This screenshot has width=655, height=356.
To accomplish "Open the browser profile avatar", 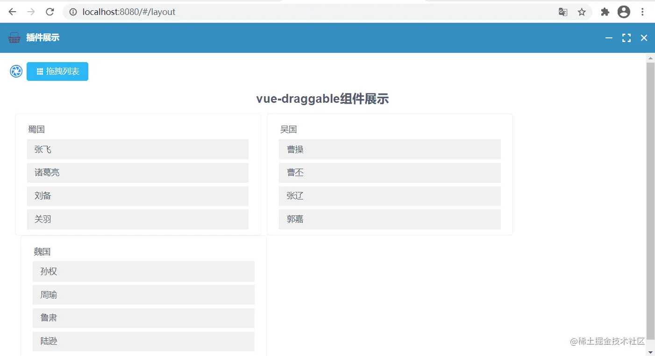I will [x=624, y=12].
